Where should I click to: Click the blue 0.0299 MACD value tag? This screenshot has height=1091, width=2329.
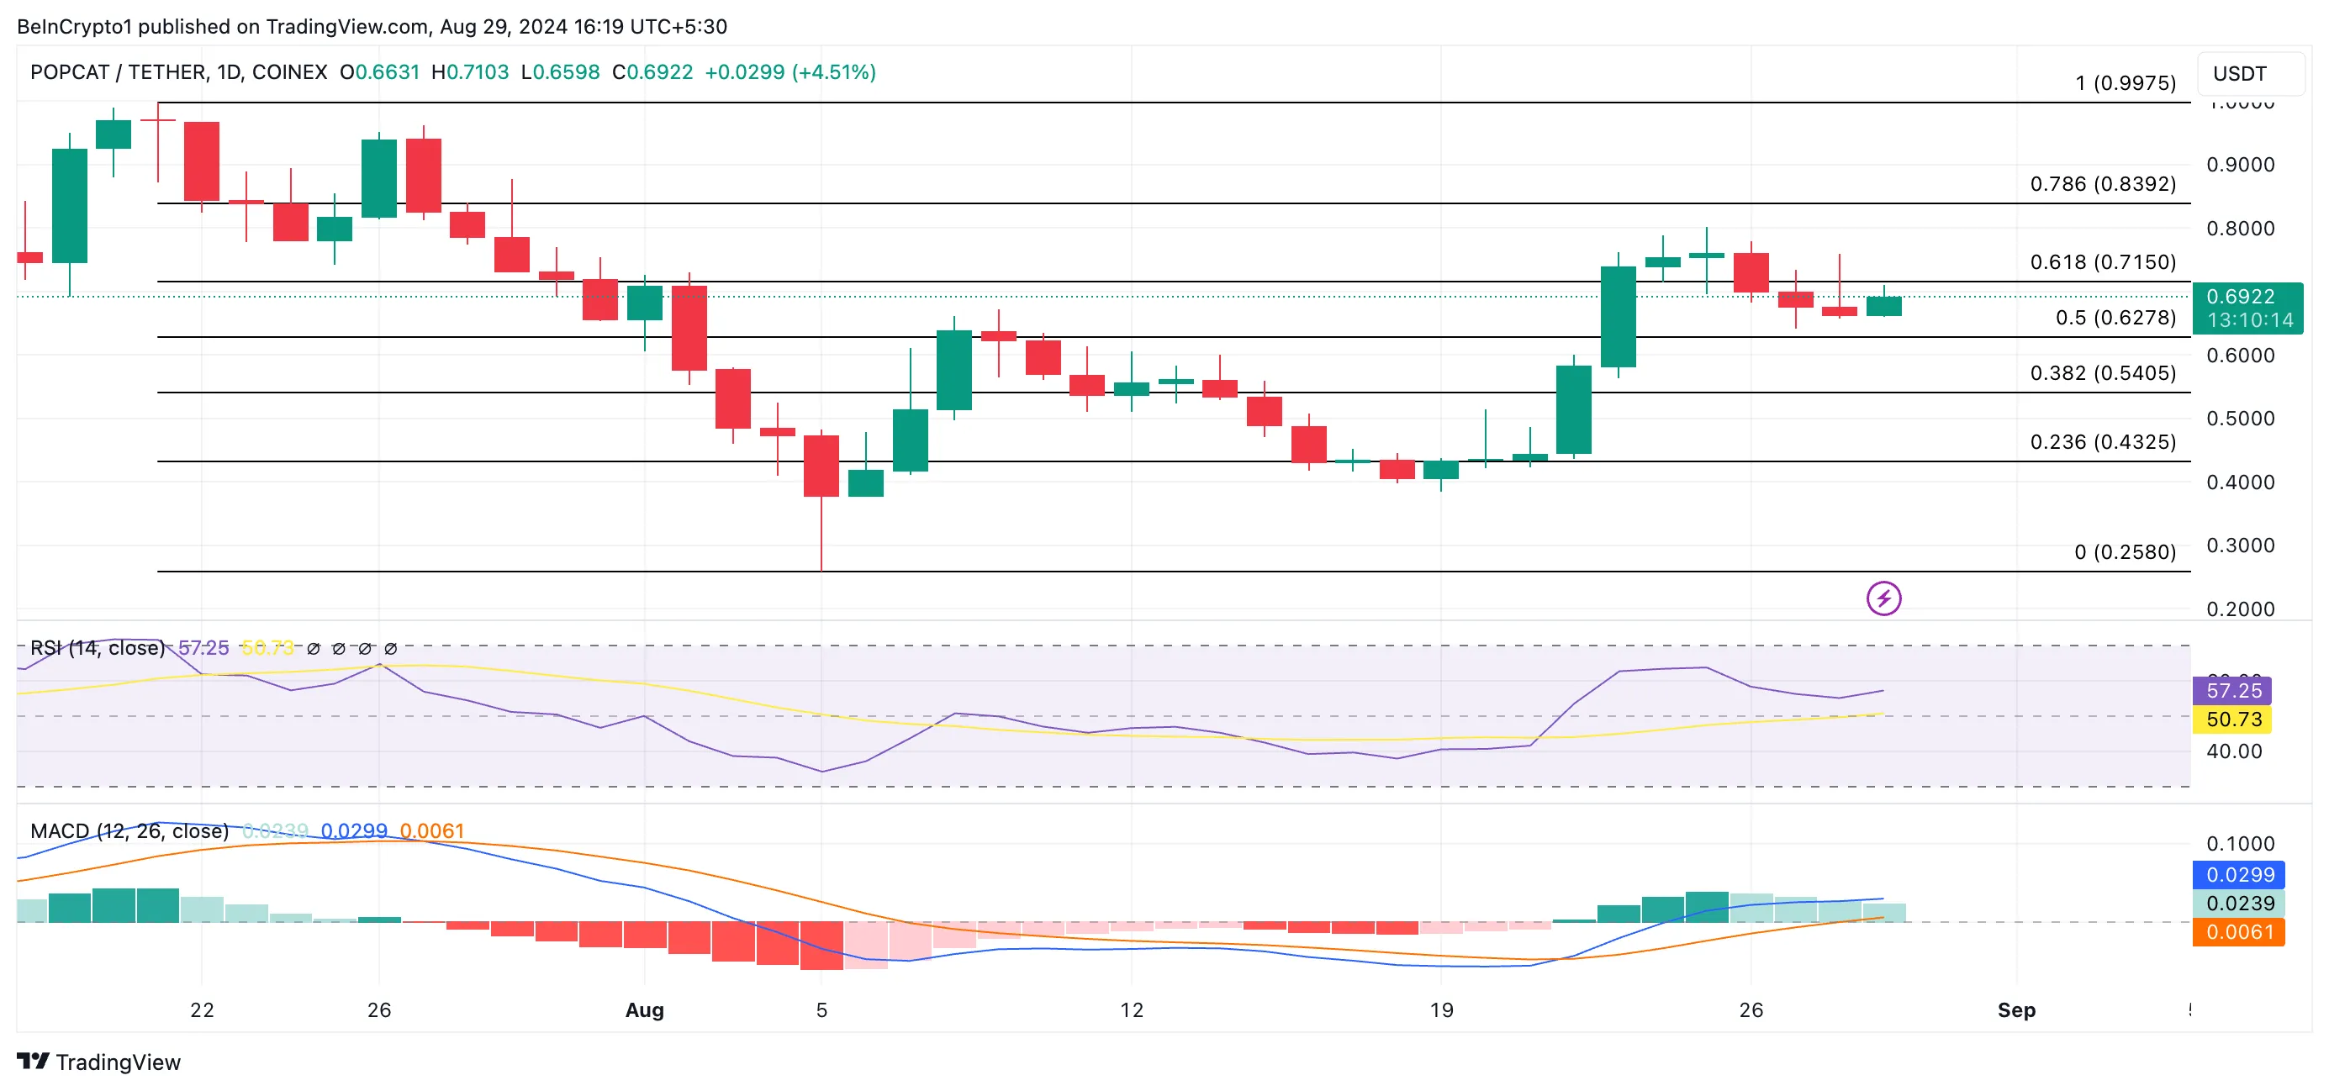pos(2238,874)
